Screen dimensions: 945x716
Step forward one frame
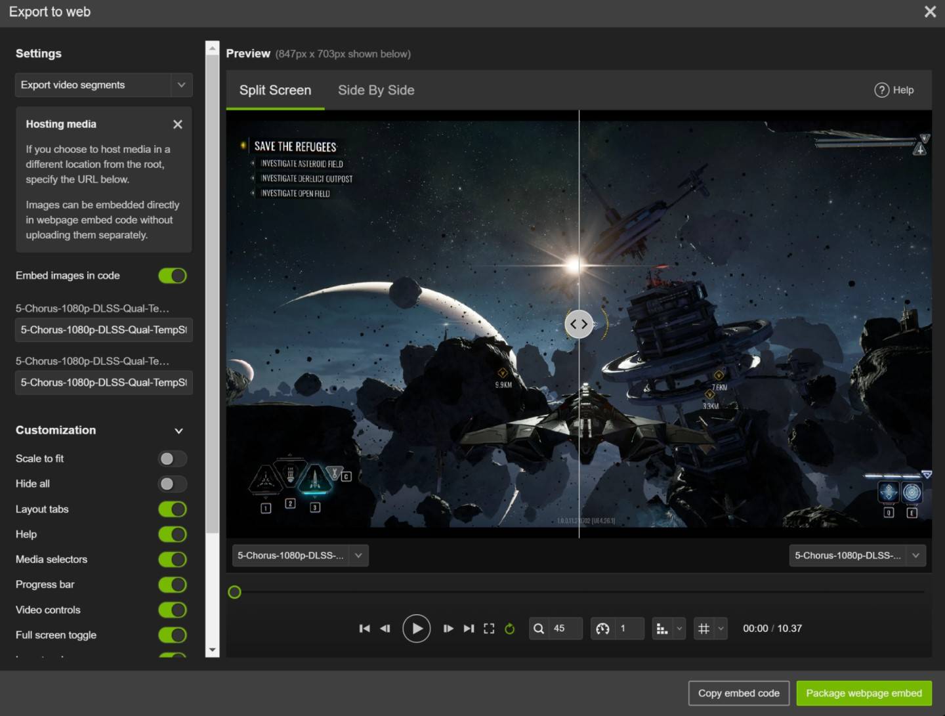pos(448,629)
